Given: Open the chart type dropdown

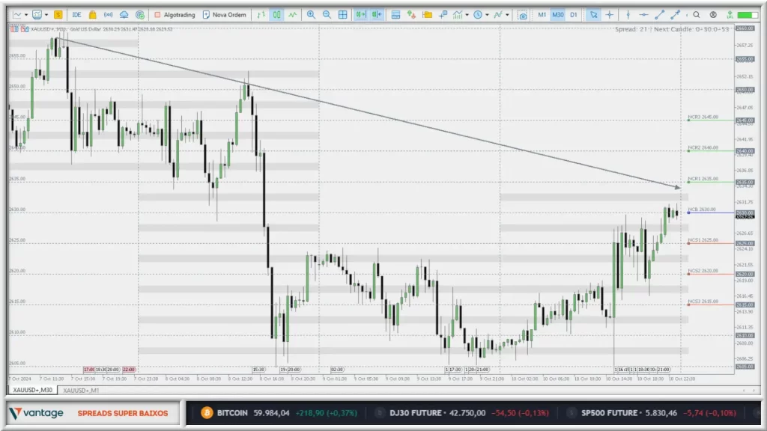Looking at the screenshot, I should coord(25,14).
